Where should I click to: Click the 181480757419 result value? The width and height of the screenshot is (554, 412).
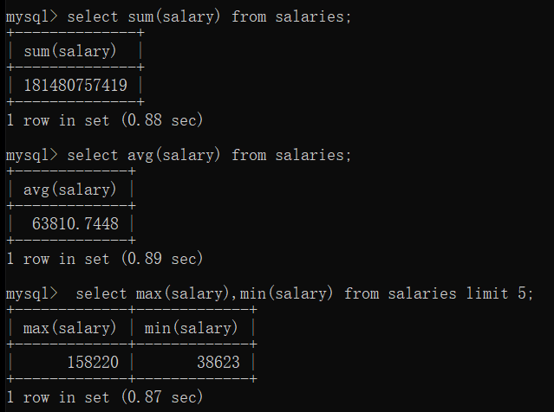click(x=75, y=86)
